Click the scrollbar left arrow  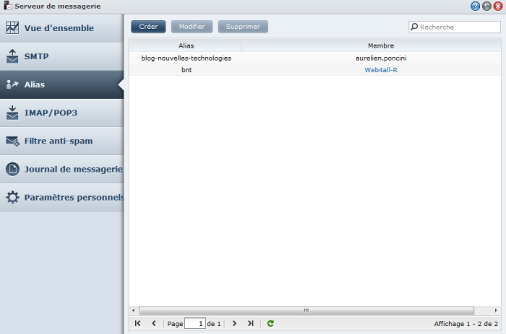[x=133, y=310]
